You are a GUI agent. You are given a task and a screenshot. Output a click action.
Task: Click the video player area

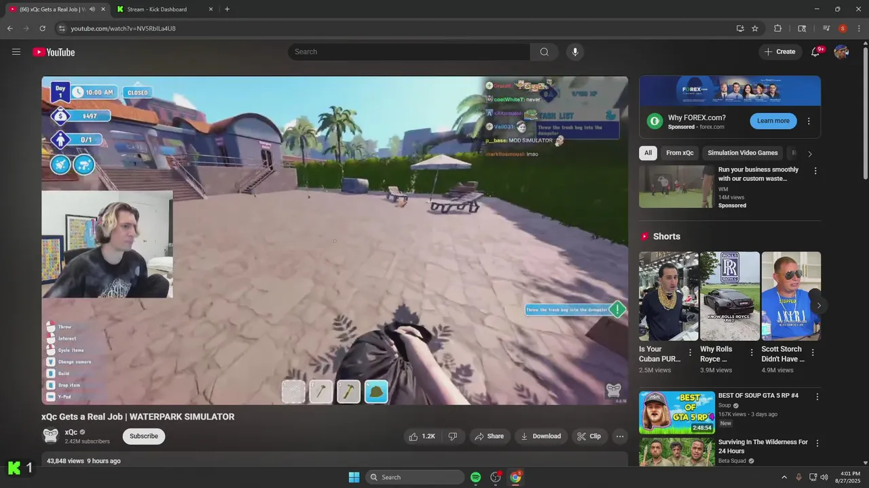335,240
